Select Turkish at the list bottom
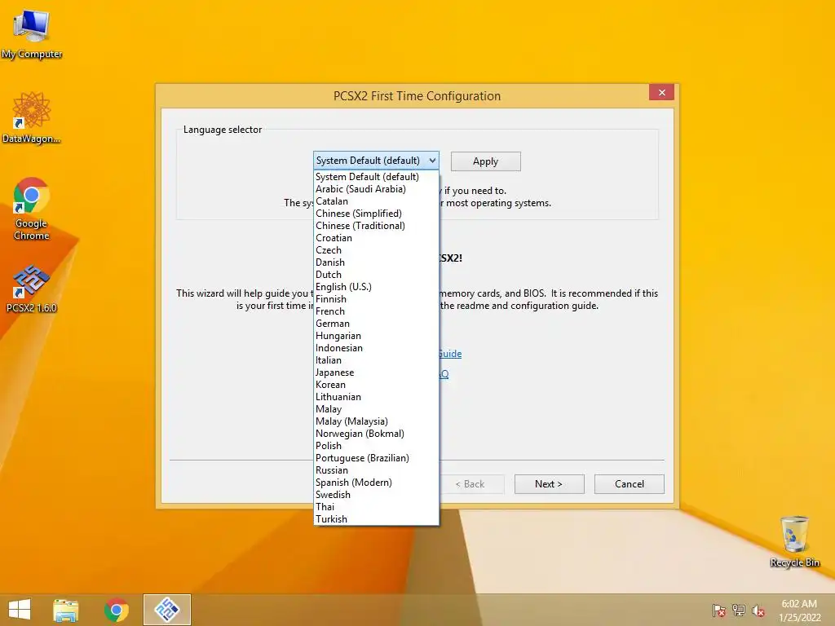 pyautogui.click(x=376, y=519)
